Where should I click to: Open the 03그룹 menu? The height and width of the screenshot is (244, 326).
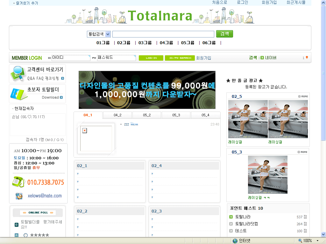145,43
